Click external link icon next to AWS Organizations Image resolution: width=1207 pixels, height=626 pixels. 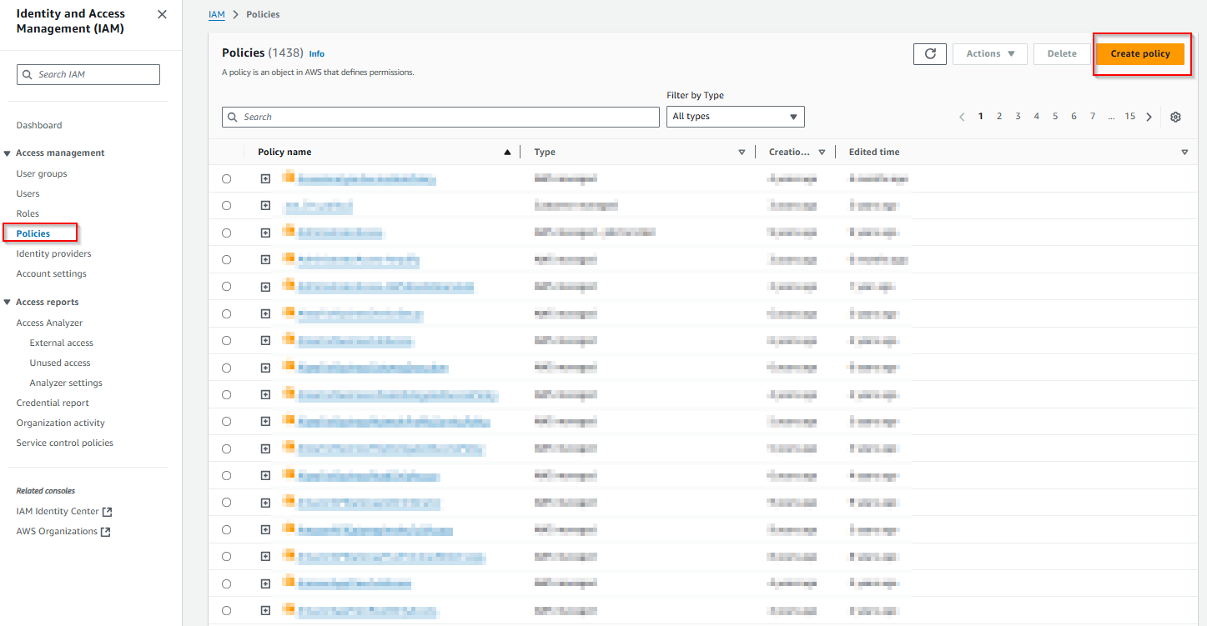point(106,532)
